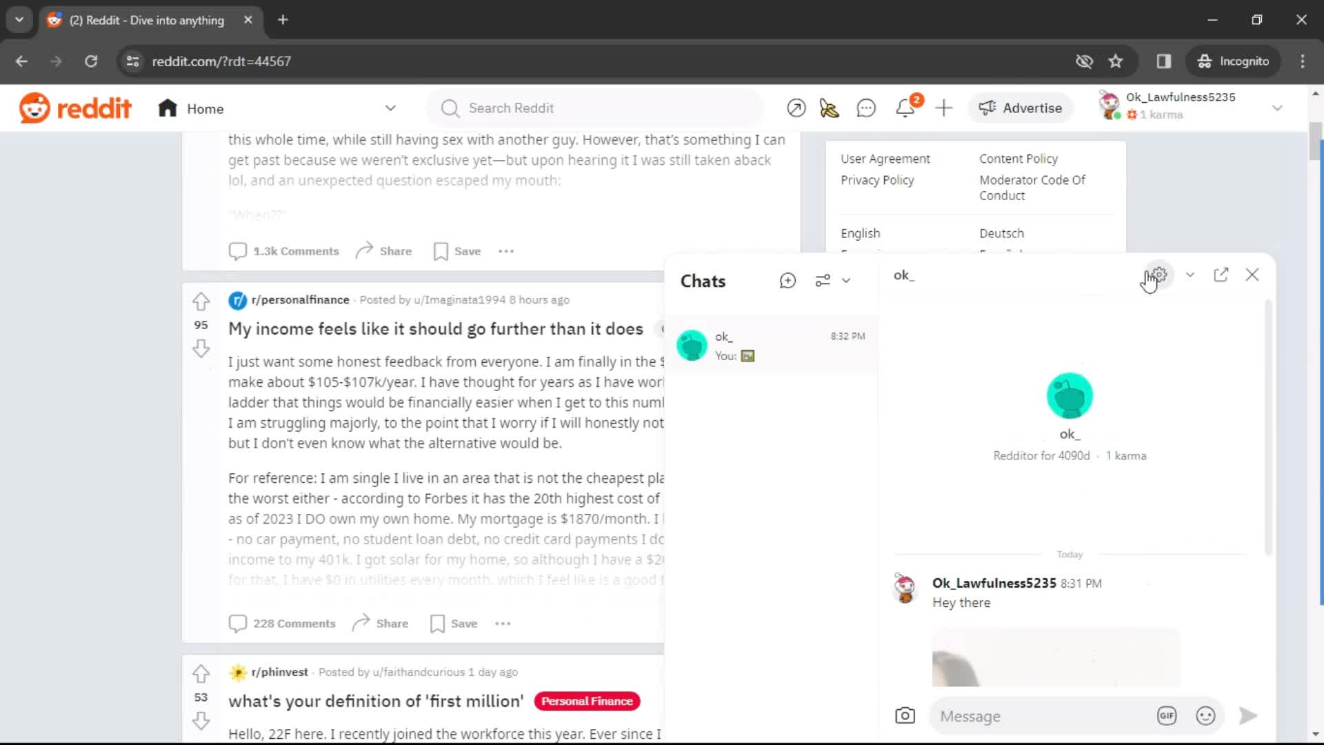Open the Advertise button in navbar
Image resolution: width=1324 pixels, height=745 pixels.
point(1021,108)
